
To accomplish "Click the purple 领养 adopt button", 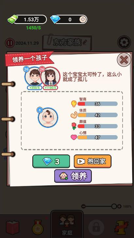I will pyautogui.click(x=73, y=176).
